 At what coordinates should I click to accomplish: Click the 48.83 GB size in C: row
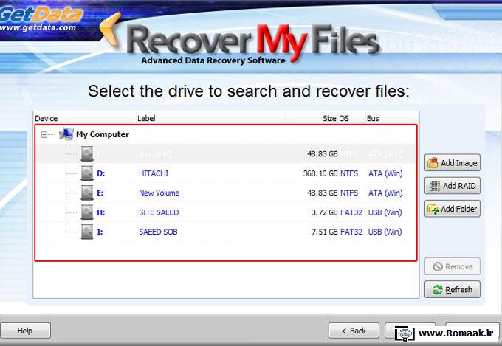tap(323, 154)
